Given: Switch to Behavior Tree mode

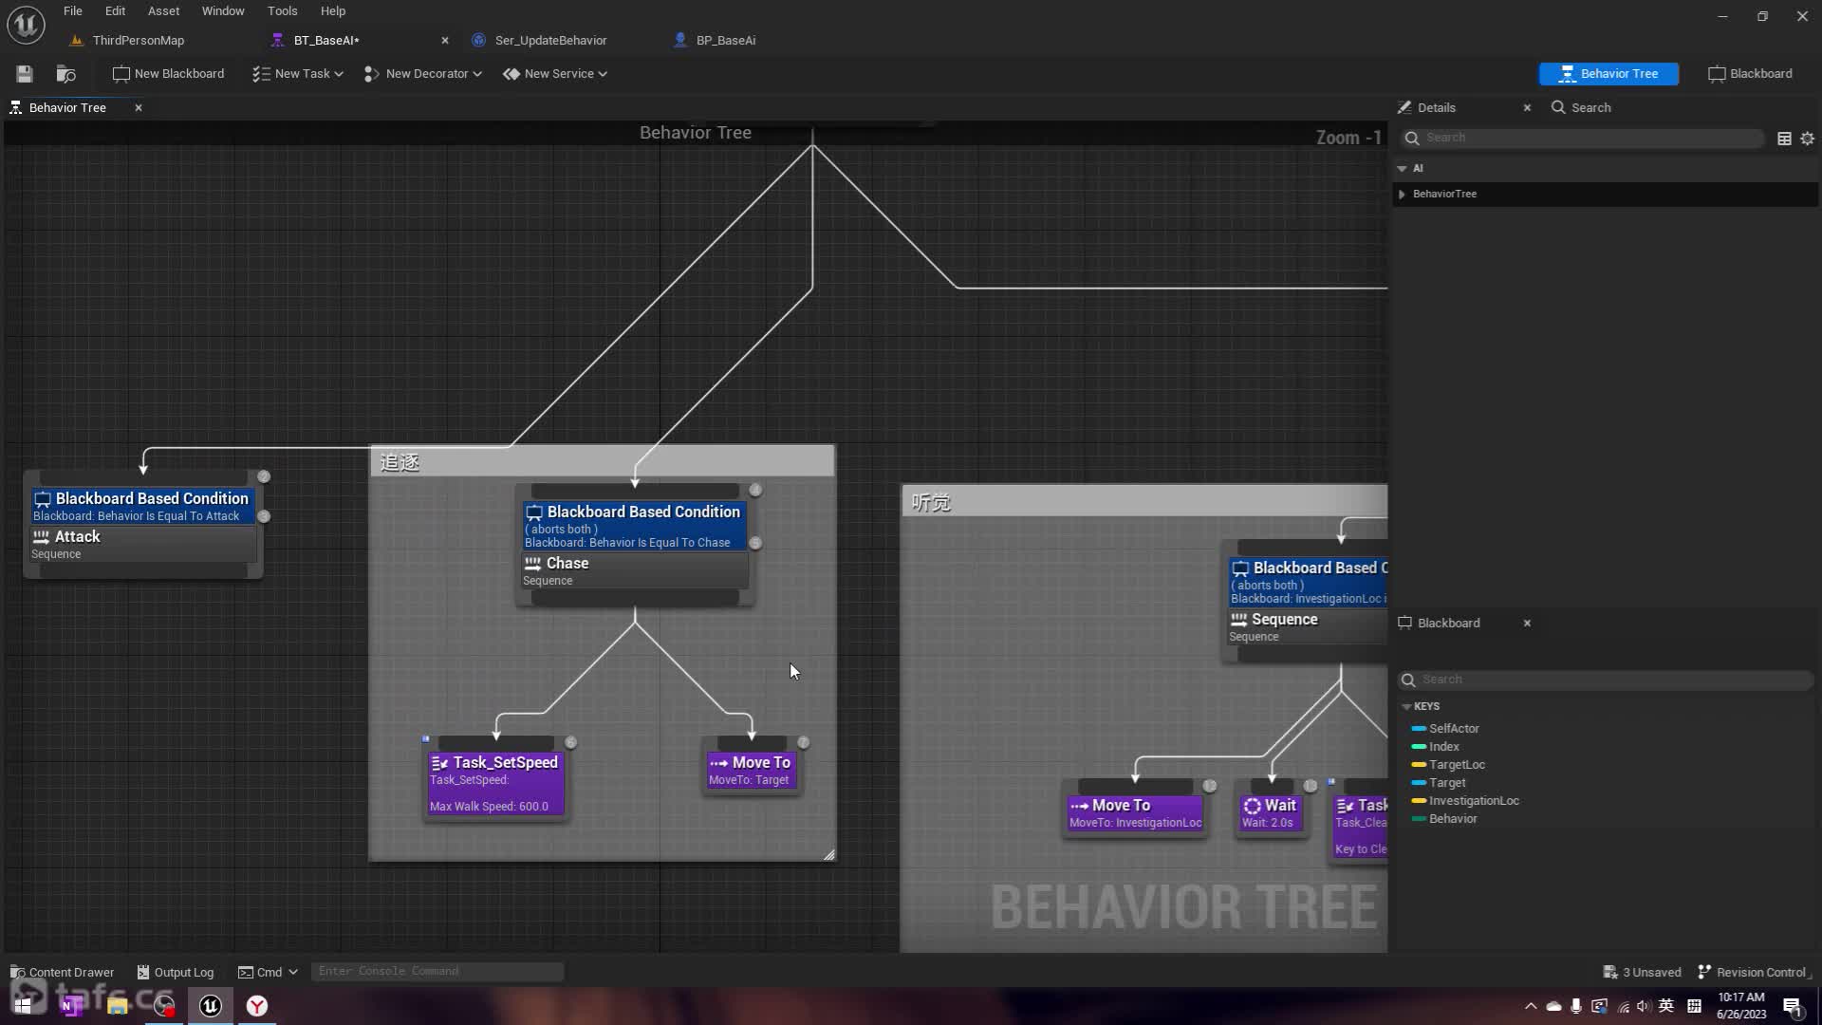Looking at the screenshot, I should 1608,74.
